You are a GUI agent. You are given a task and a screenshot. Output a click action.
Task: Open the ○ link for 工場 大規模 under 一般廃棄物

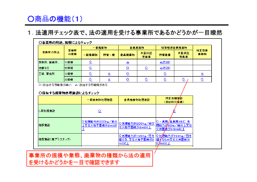tap(90, 79)
